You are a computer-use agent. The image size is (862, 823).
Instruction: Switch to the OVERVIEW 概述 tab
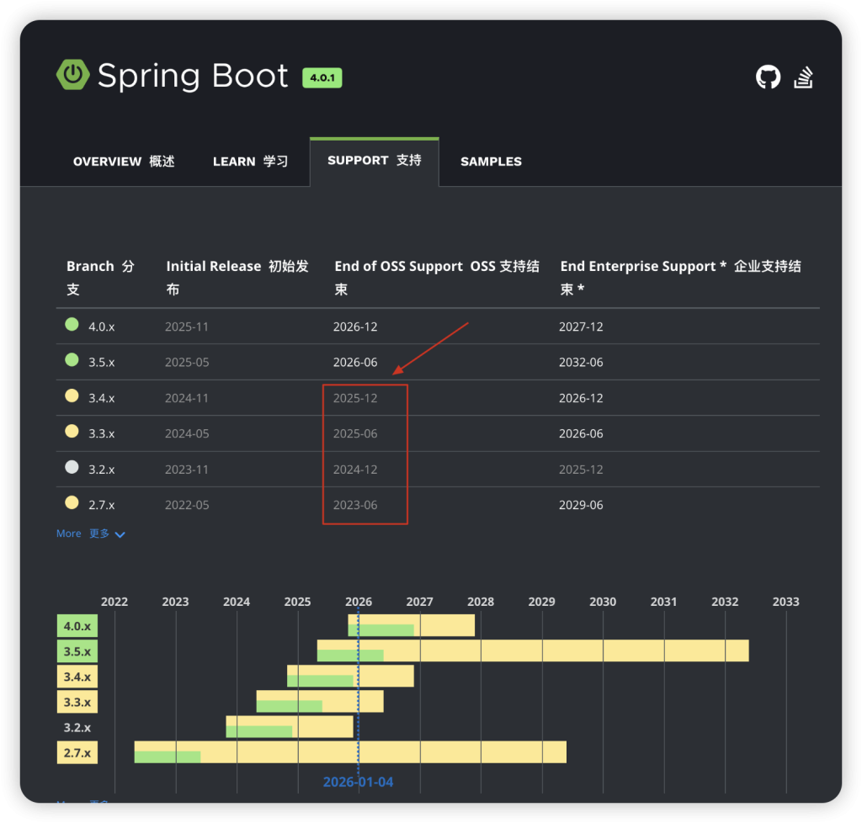124,161
